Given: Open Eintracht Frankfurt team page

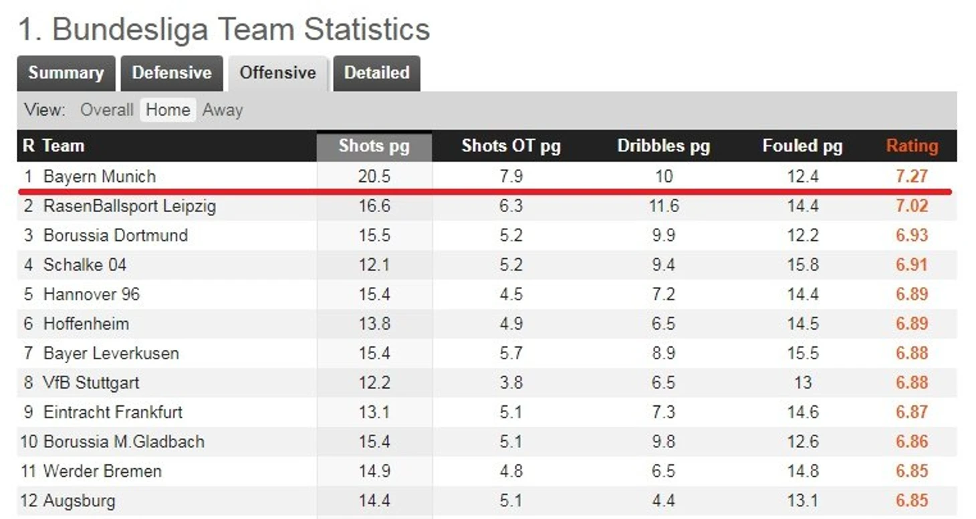Looking at the screenshot, I should coord(113,412).
